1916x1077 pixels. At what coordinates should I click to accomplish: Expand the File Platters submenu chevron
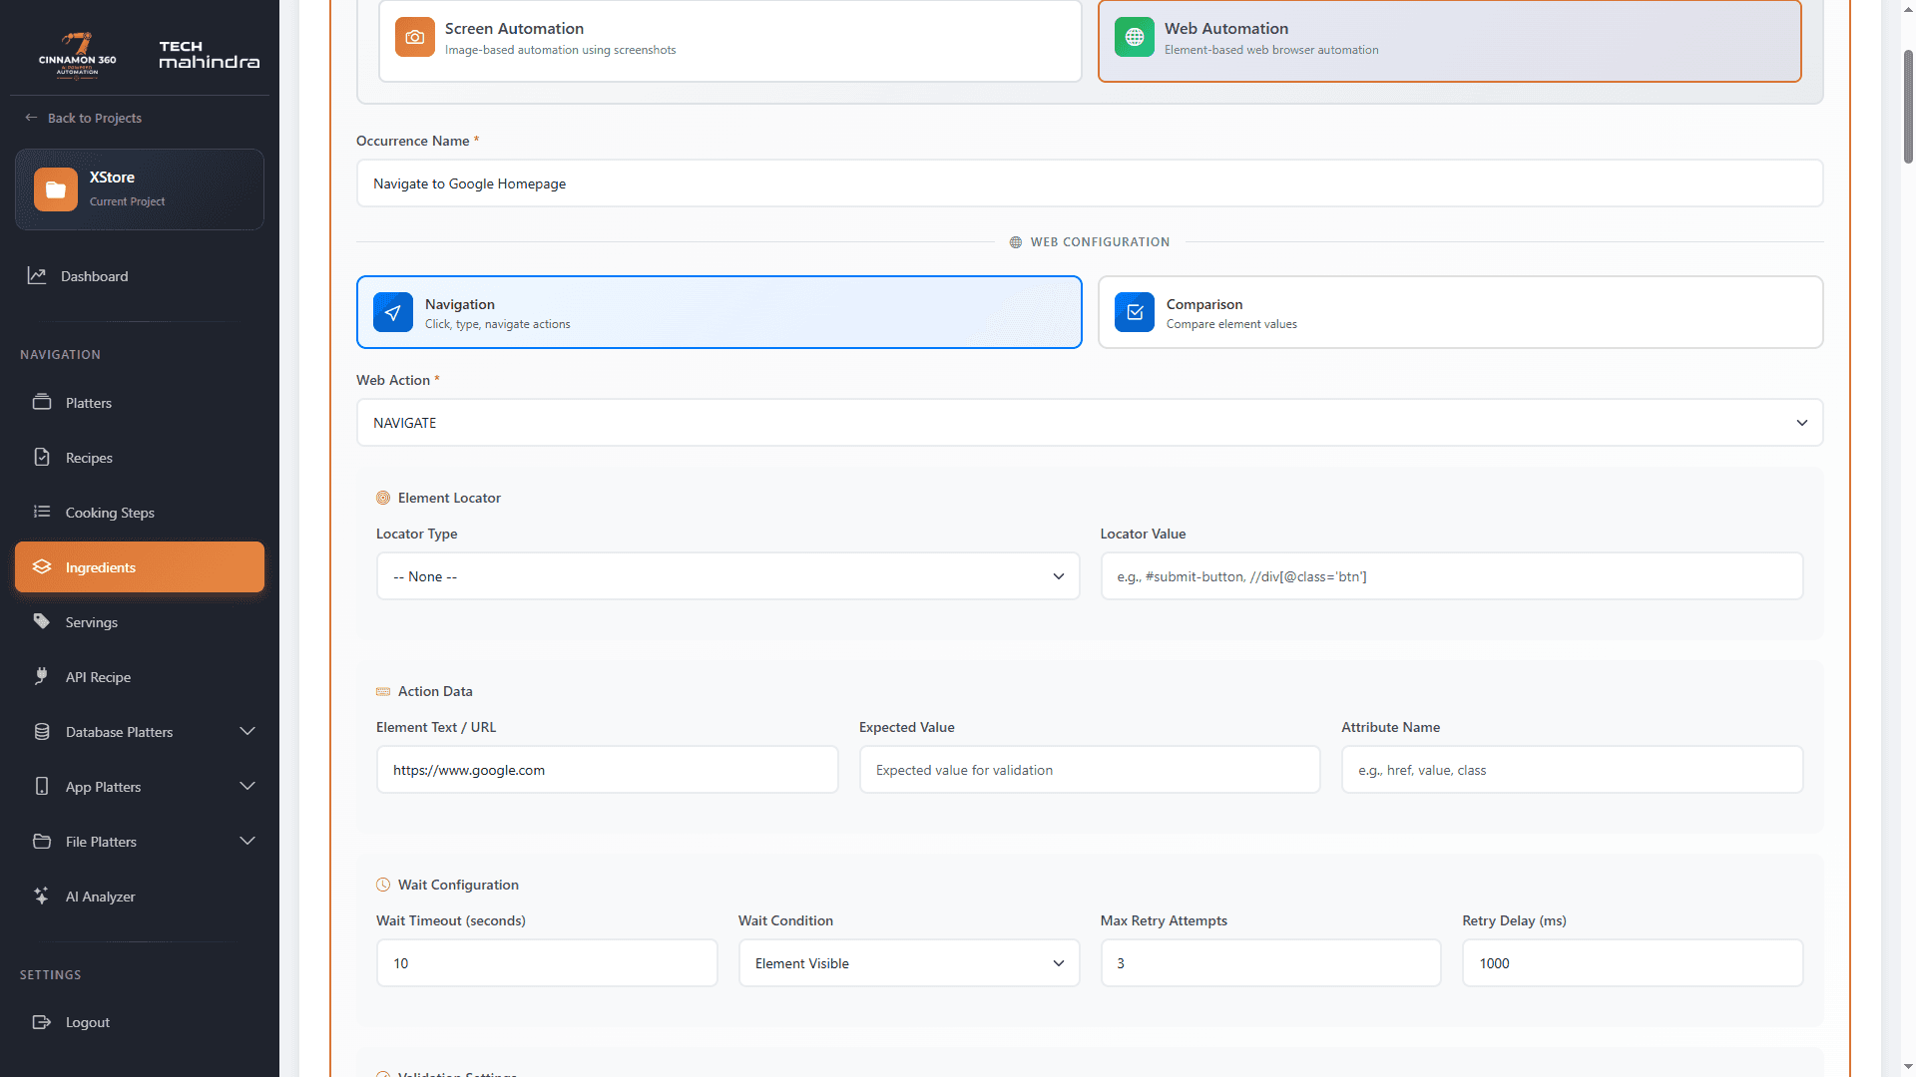(247, 841)
